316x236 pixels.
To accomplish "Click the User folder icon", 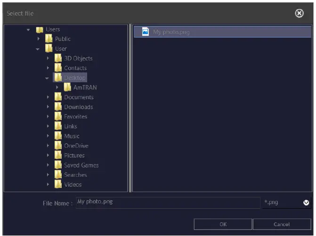I will [x=49, y=48].
